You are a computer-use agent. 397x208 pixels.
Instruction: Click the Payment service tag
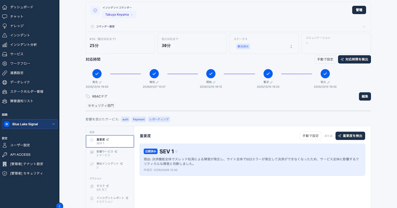click(139, 120)
